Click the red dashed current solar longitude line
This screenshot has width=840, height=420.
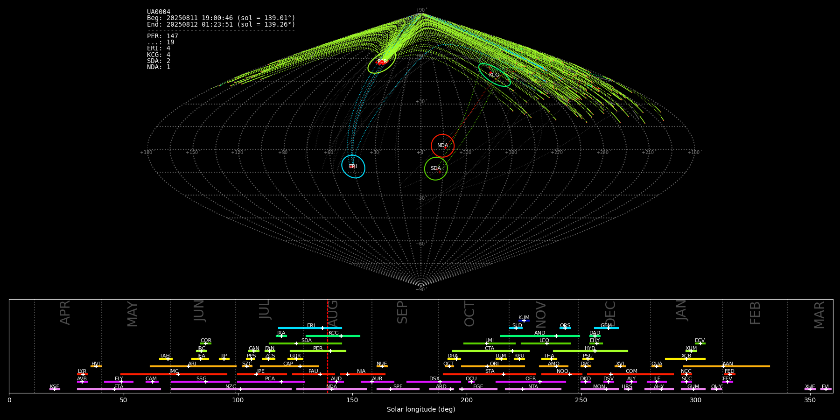point(328,346)
